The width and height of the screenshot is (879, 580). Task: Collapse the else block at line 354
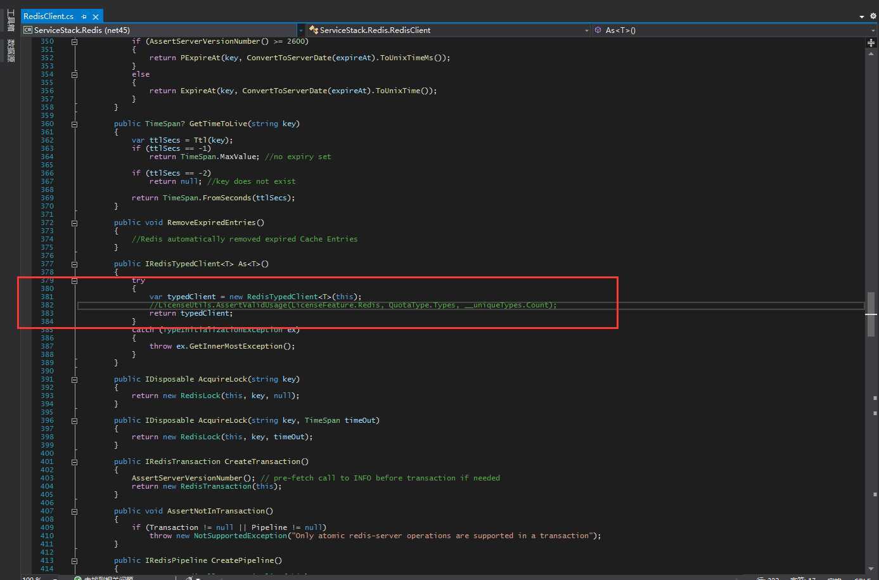coord(74,75)
